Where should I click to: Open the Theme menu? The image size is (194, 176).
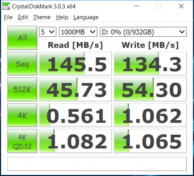click(42, 17)
